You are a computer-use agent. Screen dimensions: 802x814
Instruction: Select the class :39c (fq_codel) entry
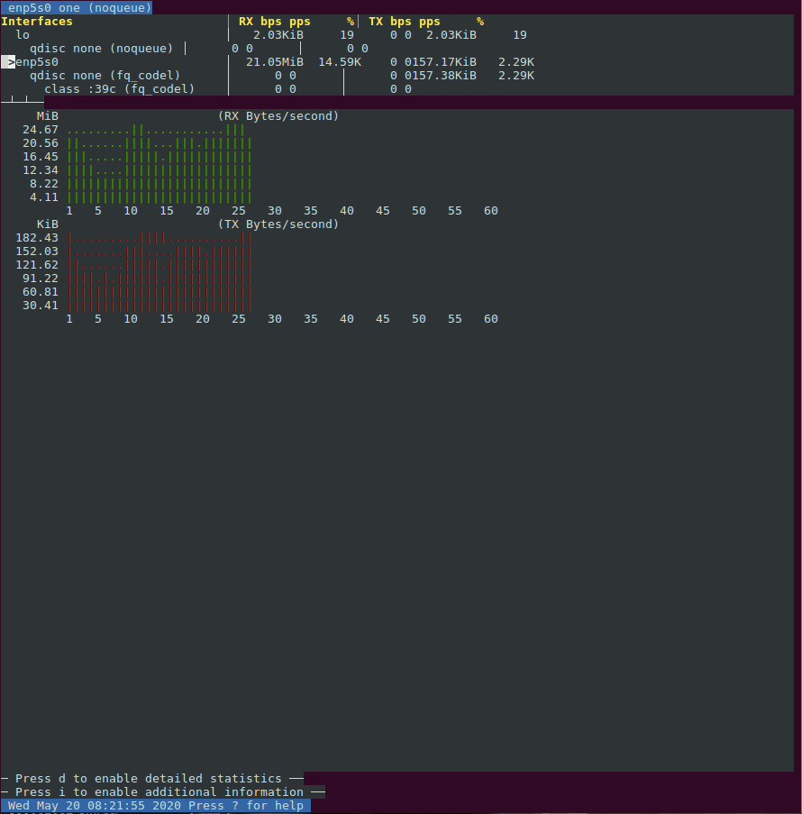tap(119, 89)
